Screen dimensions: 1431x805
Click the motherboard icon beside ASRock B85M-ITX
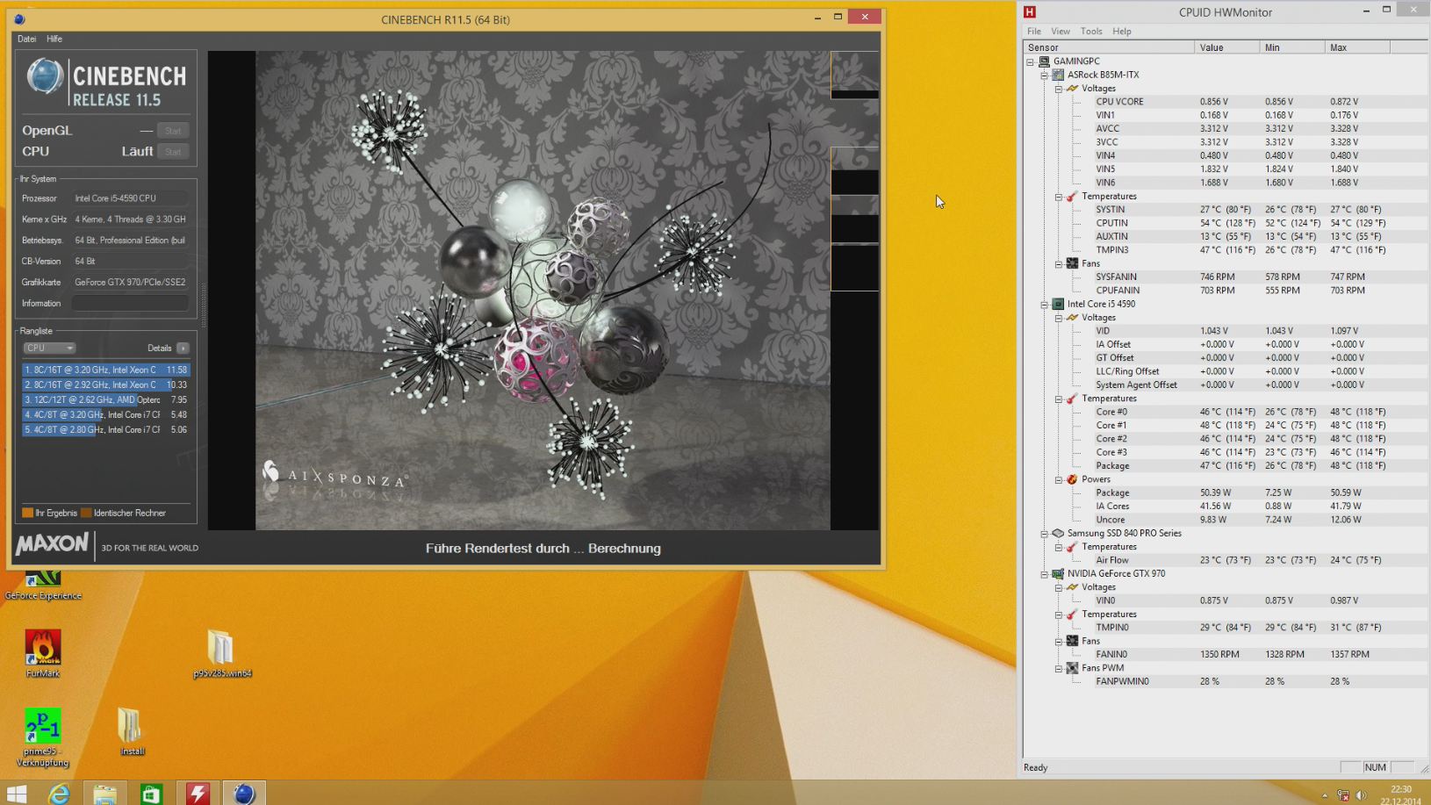(x=1058, y=75)
